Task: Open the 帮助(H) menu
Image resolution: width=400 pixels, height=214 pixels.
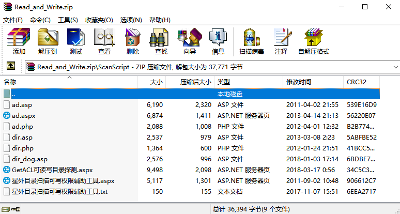Action: tap(160, 20)
